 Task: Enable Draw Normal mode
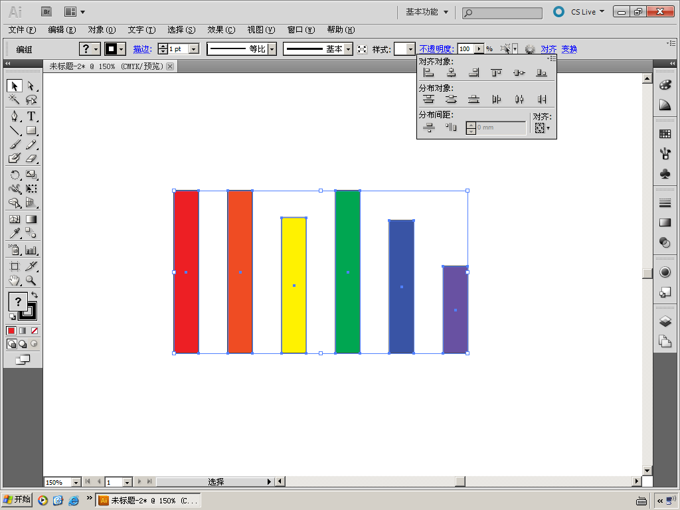11,344
